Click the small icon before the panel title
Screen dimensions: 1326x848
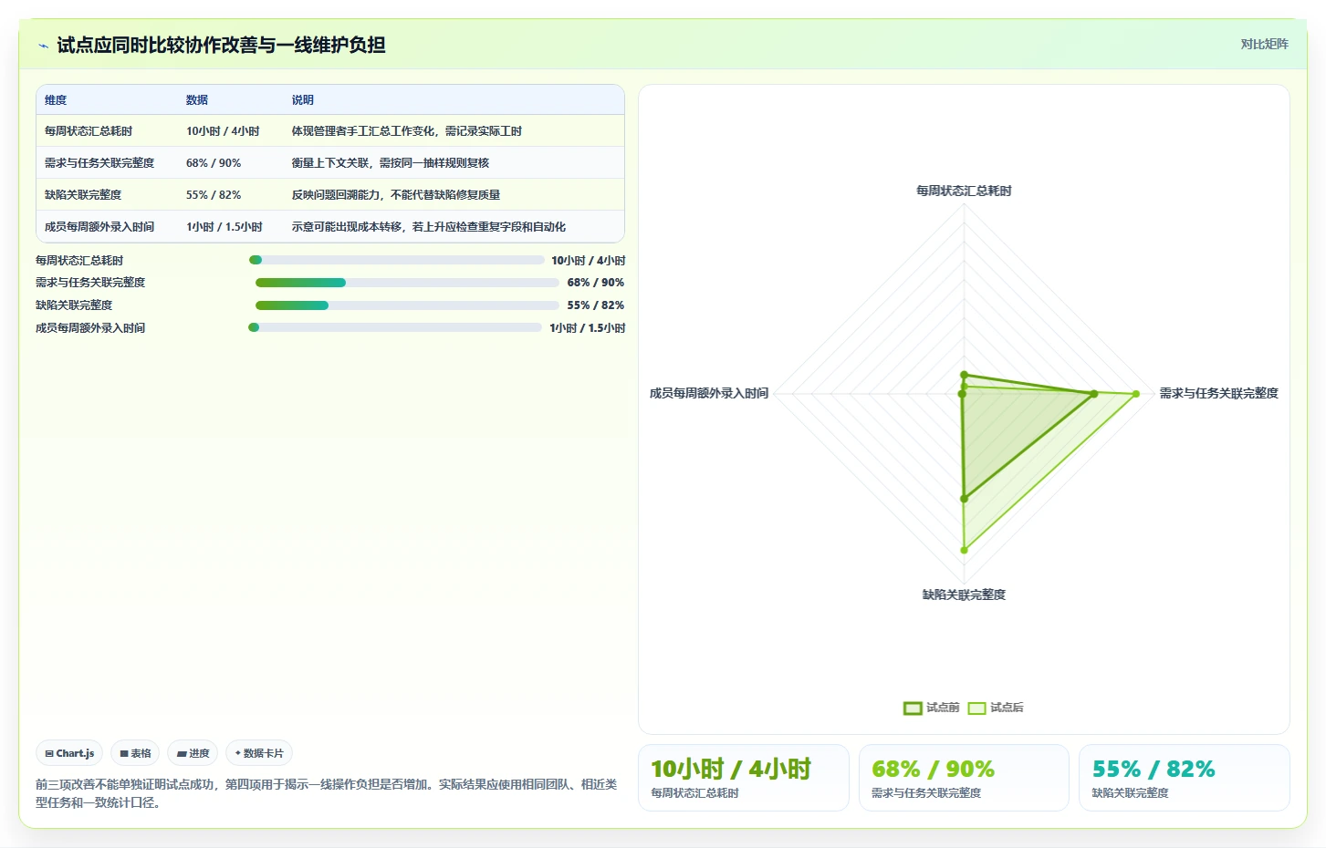click(x=43, y=46)
